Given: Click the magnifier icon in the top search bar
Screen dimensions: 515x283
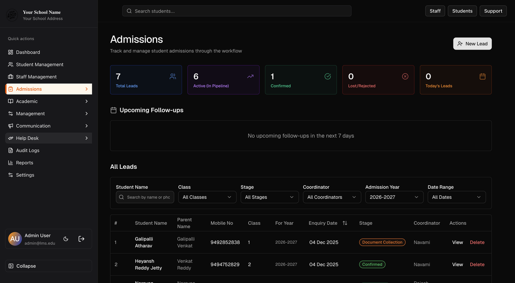Looking at the screenshot, I should point(129,11).
